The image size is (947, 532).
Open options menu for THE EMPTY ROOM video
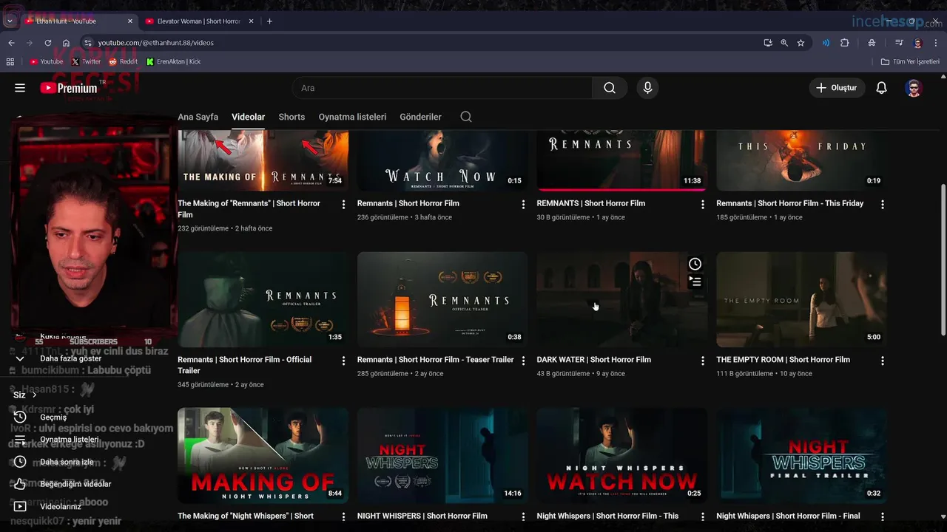tap(882, 361)
